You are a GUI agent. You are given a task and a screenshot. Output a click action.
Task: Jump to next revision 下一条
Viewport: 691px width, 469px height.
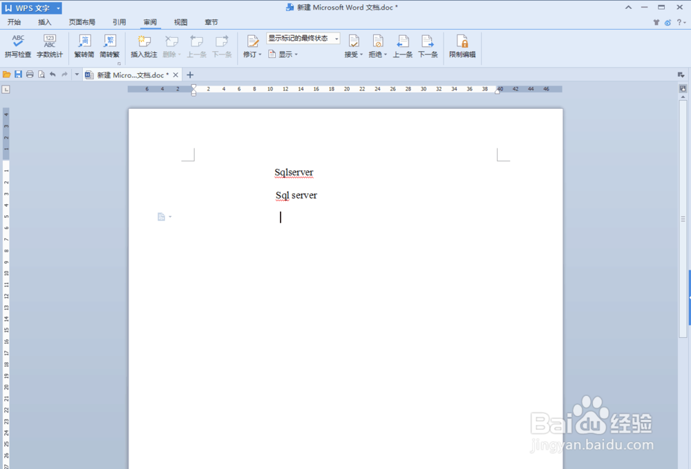[428, 46]
